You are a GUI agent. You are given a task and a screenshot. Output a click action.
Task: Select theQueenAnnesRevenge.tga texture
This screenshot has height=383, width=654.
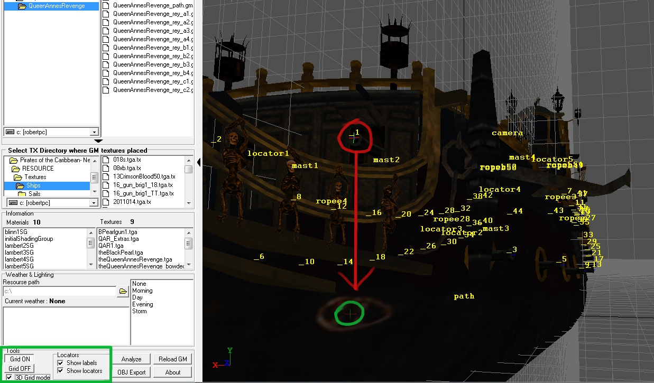click(135, 259)
